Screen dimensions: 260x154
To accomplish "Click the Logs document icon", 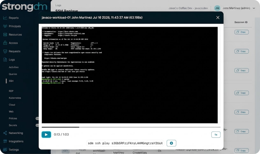I will [5, 60].
